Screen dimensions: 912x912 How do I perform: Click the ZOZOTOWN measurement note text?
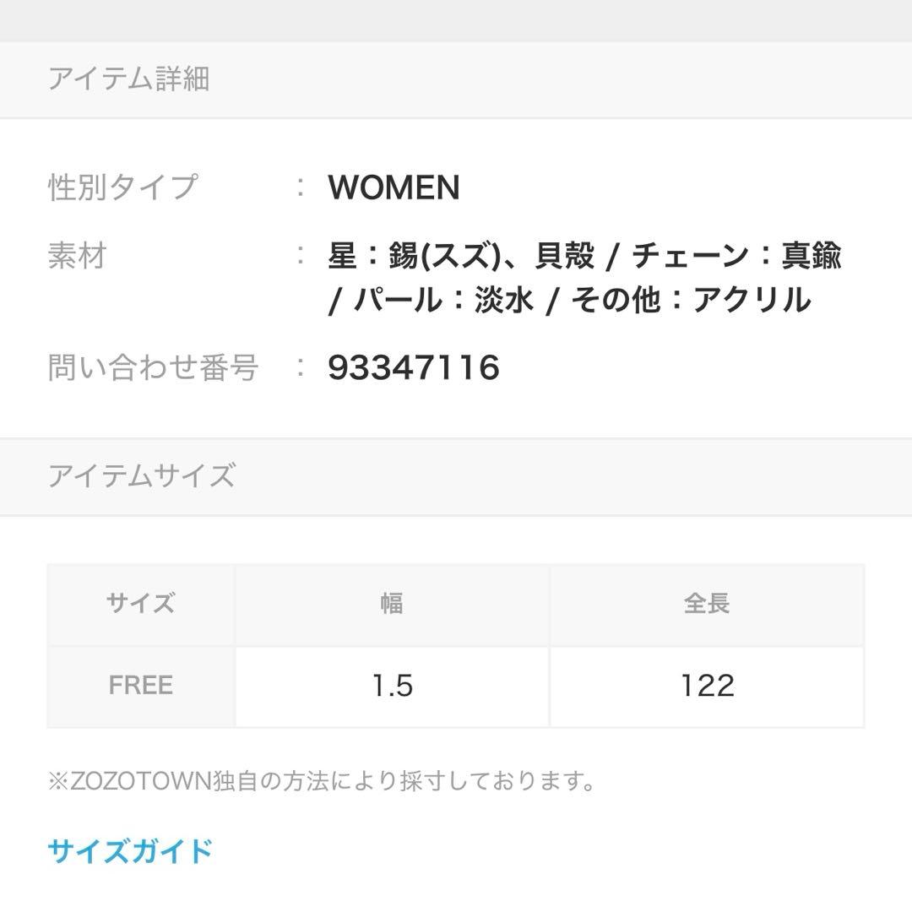tap(322, 781)
